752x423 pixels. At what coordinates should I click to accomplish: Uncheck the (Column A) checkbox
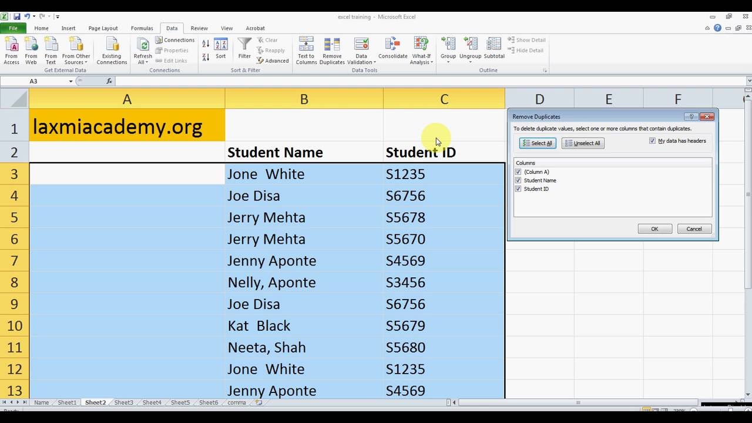click(x=518, y=172)
